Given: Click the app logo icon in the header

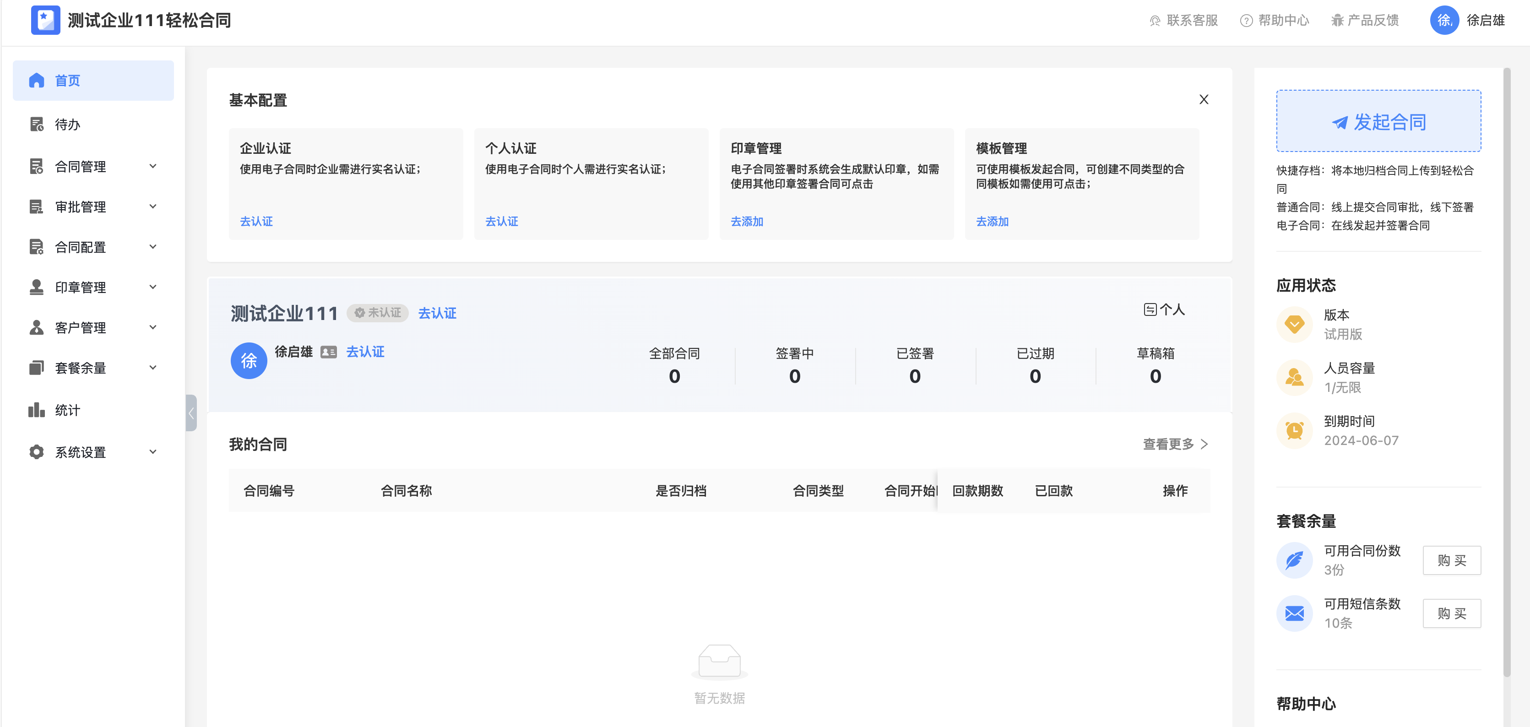Looking at the screenshot, I should [46, 20].
